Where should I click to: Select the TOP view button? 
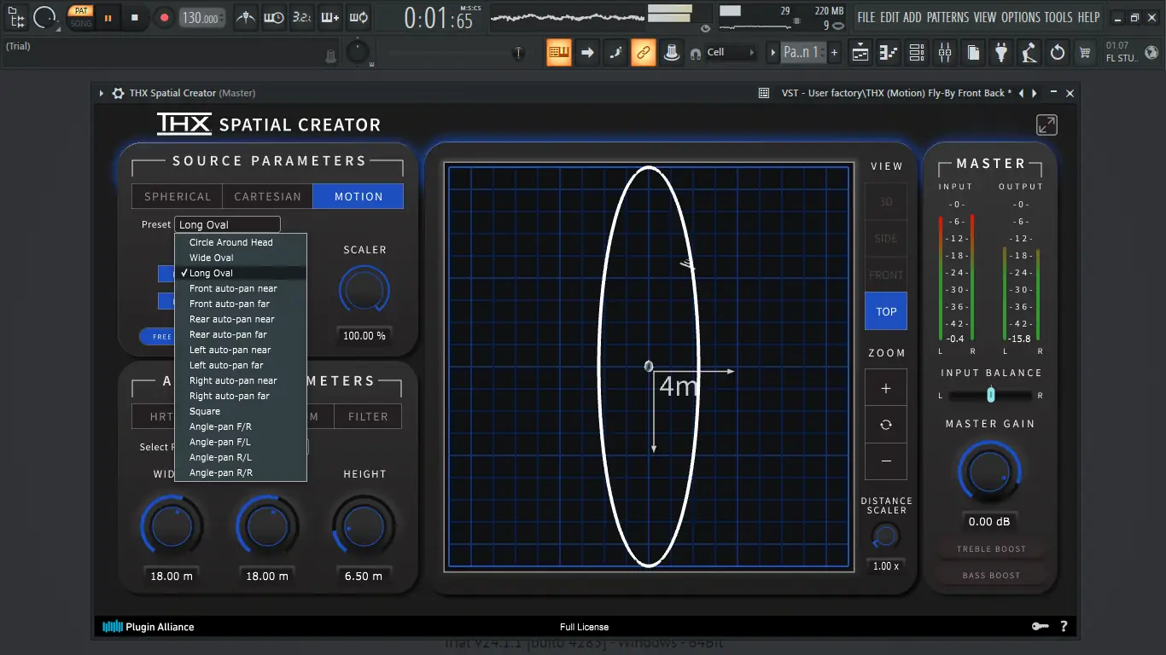coord(886,311)
